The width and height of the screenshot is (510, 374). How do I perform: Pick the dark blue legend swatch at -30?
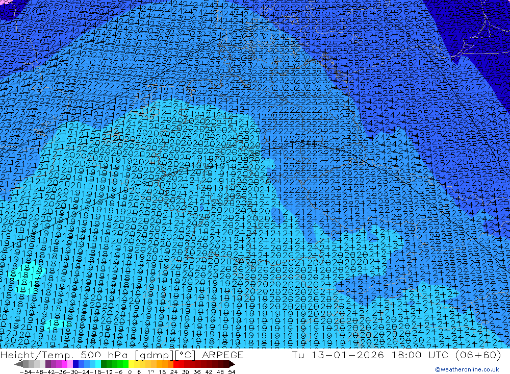75,364
